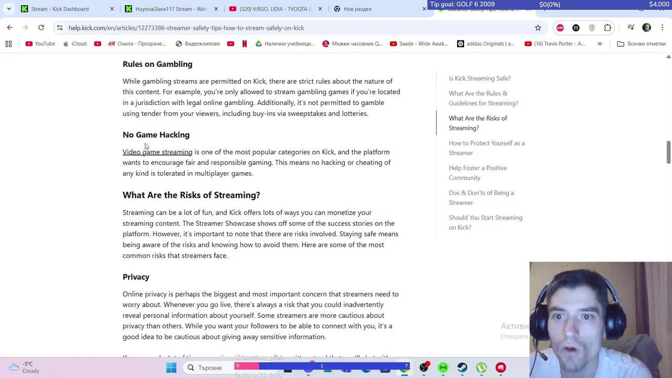Click the Търсене taskbar search box
This screenshot has height=378, width=672.
click(x=210, y=367)
